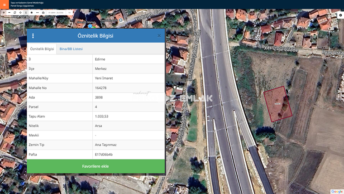Open the orange hamburger menu

coord(5,5)
